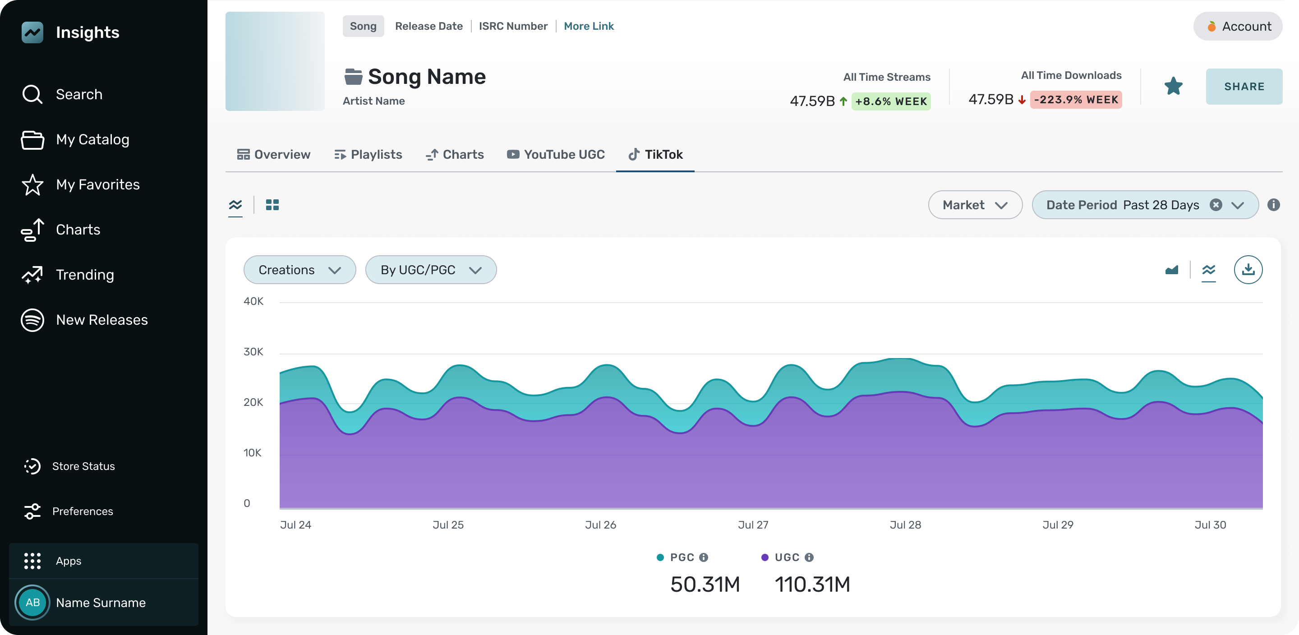1299x635 pixels.
Task: Click the UGC legend info icon
Action: click(809, 557)
